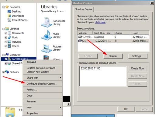Choose Expand from the context menu
Viewport: 155px width, 117px height.
pyautogui.click(x=43, y=62)
